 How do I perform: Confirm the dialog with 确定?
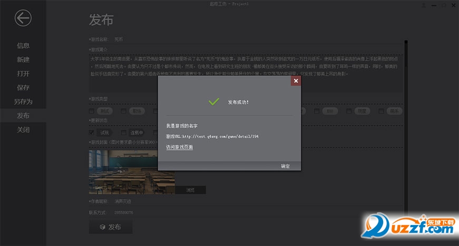tap(285, 166)
